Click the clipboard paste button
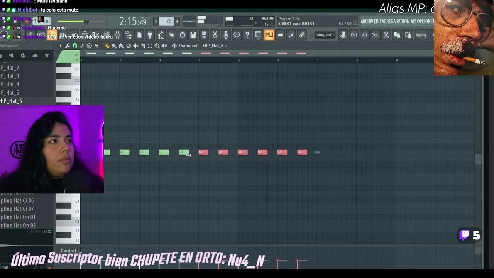This screenshot has height=278, width=494. 408,35
